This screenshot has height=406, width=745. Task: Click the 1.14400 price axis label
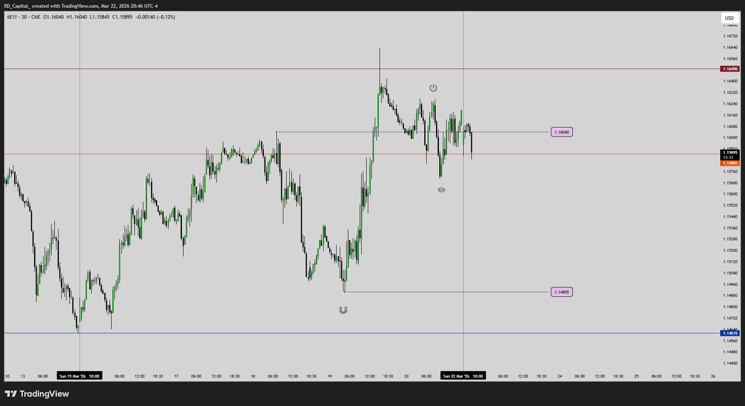pos(730,363)
